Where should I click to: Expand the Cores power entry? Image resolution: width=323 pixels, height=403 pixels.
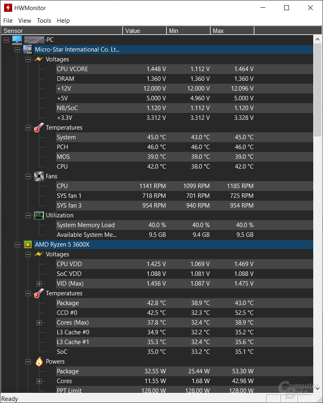tap(39, 381)
